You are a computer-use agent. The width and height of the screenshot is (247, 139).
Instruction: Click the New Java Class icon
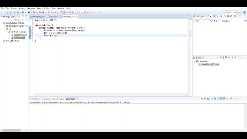click(43, 12)
